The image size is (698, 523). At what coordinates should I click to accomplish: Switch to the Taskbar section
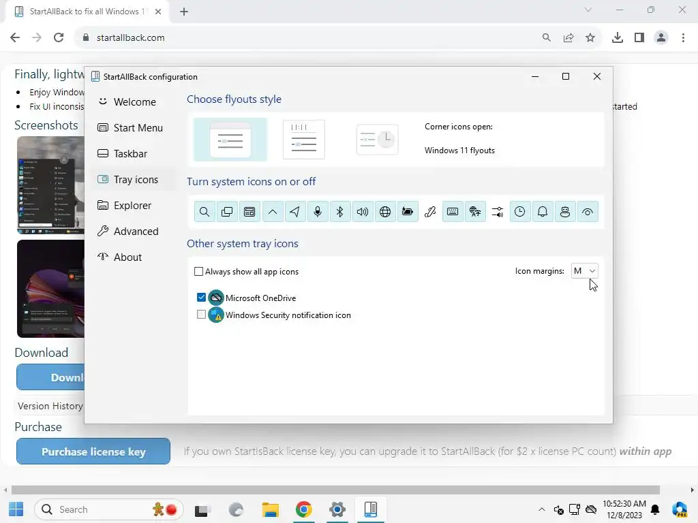pos(134,153)
